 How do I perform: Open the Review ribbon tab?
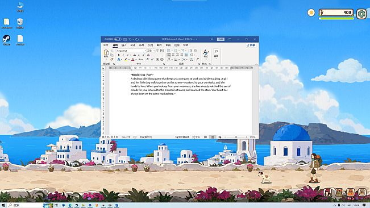pos(168,45)
